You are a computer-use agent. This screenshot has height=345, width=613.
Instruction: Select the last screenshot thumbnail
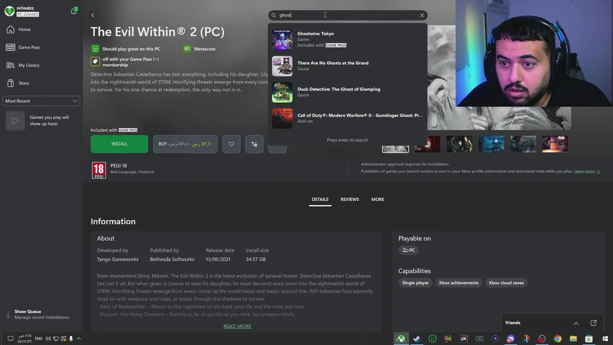[555, 144]
